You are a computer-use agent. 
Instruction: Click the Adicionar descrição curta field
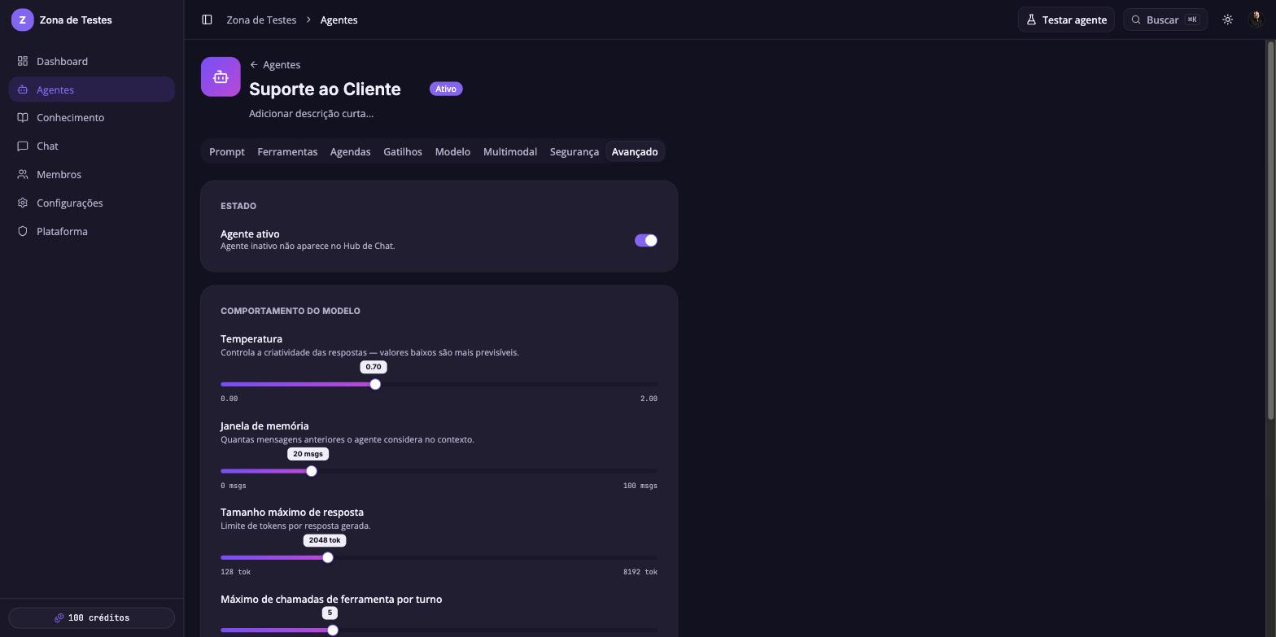[312, 114]
